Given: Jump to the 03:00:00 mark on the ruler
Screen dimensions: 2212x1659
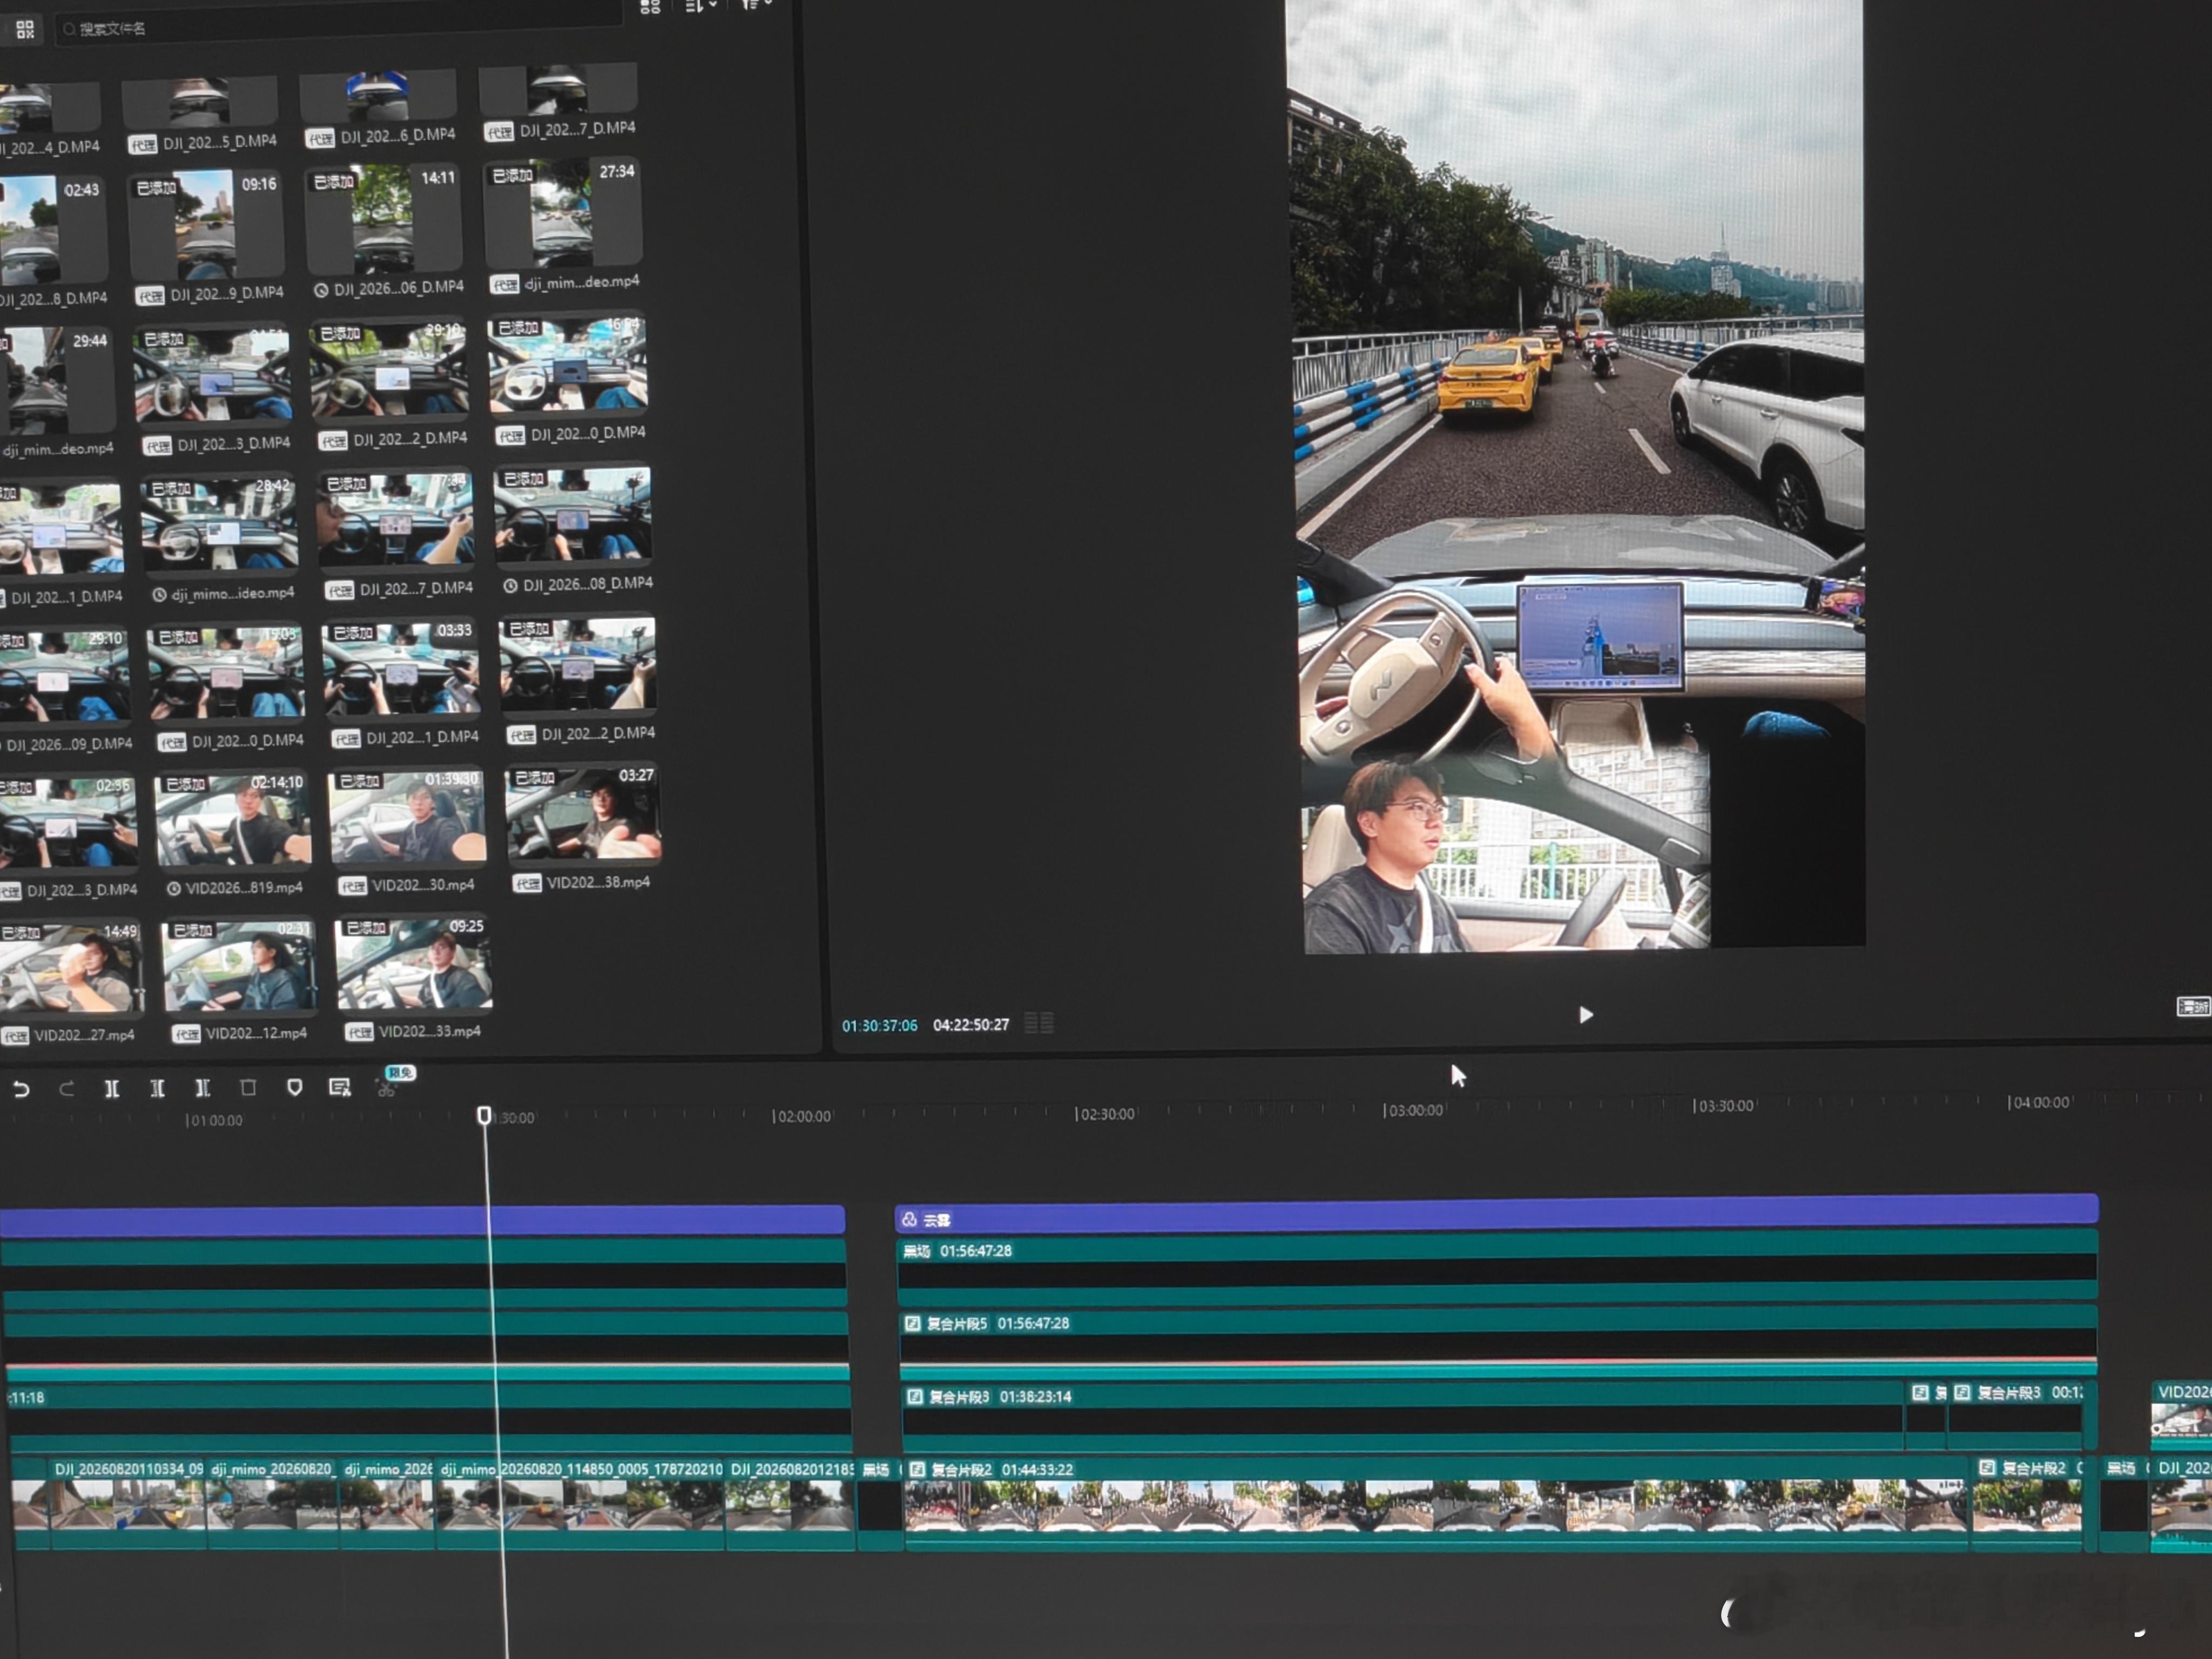Looking at the screenshot, I should click(x=1414, y=1110).
